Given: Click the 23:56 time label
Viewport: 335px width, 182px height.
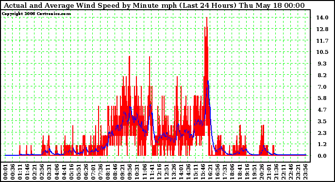Looking at the screenshot, I should click(x=306, y=172).
